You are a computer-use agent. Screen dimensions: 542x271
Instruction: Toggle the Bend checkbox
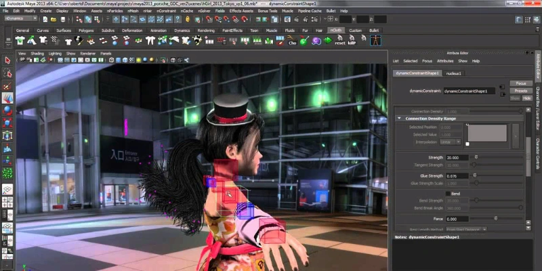pyautogui.click(x=448, y=194)
